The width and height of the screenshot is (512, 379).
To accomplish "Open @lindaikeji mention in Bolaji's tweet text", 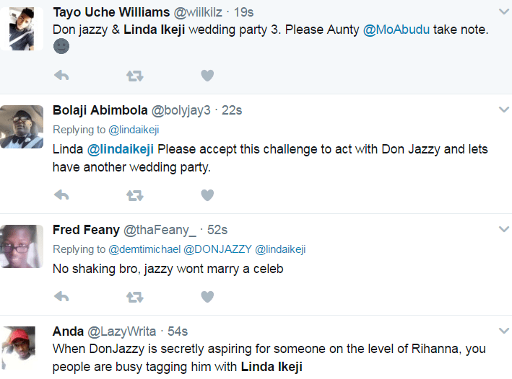I will pos(120,149).
